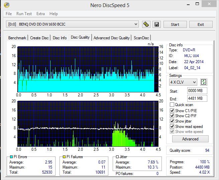Click PI Failures maximum 11
The width and height of the screenshot is (219, 180).
click(103, 167)
